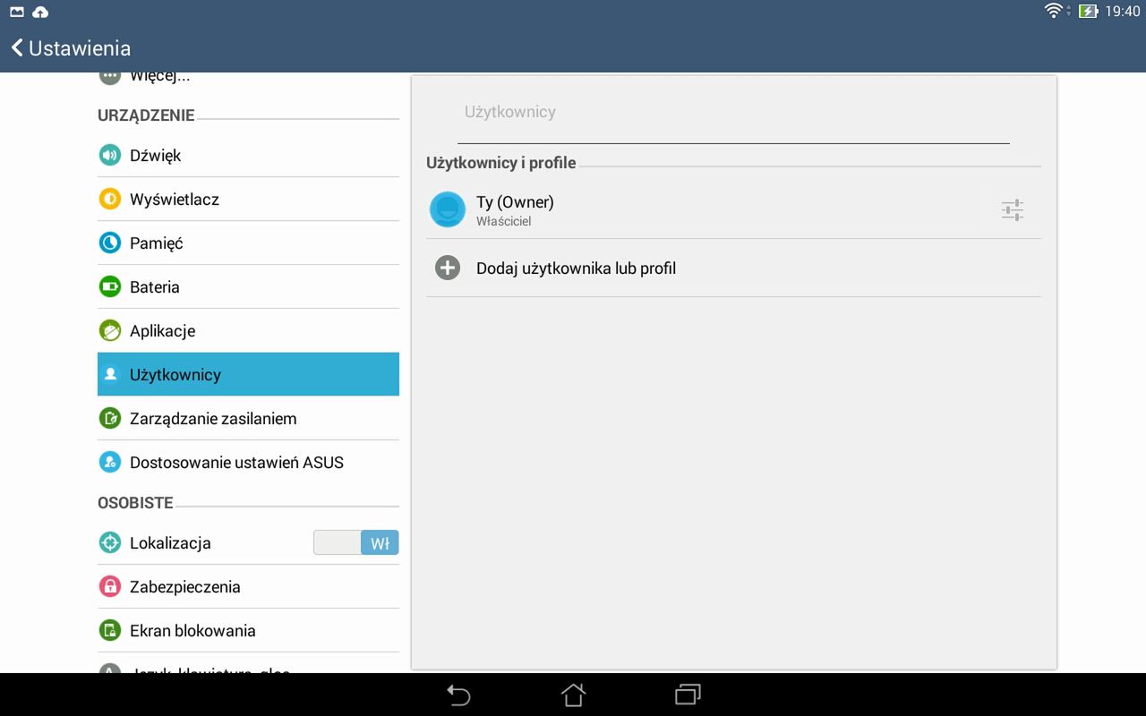Open recent apps navigation button
Viewport: 1146px width, 716px height.
pos(688,695)
